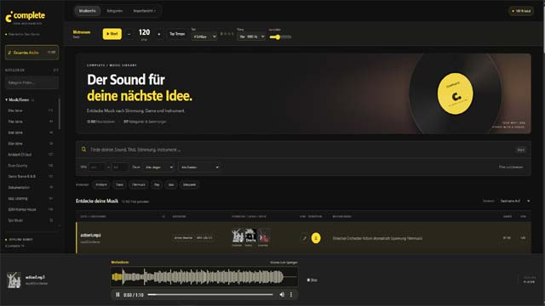Click the metronome beat indicator dots
This screenshot has width=545, height=306.
click(x=227, y=34)
